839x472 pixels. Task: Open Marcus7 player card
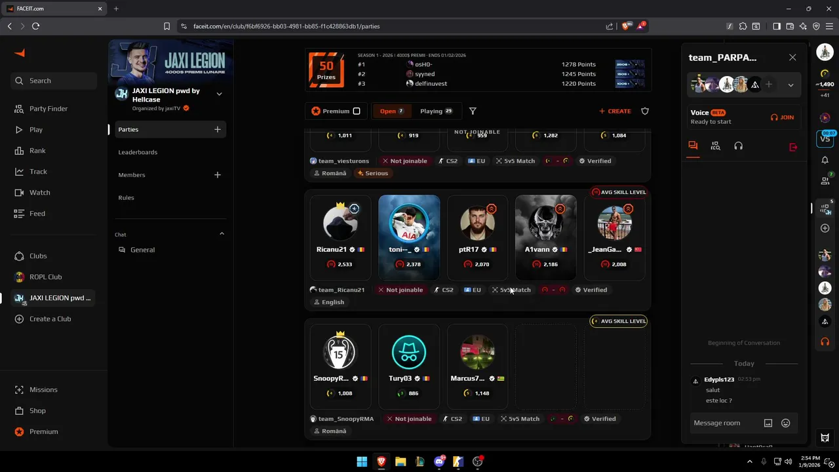477,366
